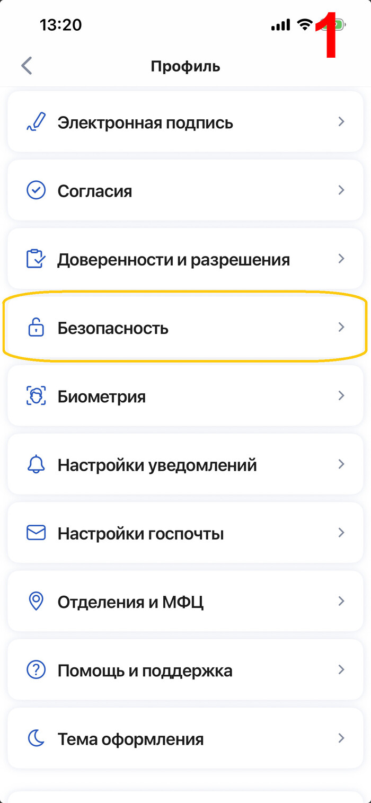This screenshot has width=371, height=803.
Task: Tap the question mark icon for Помощь и поддержка
Action: 36,670
